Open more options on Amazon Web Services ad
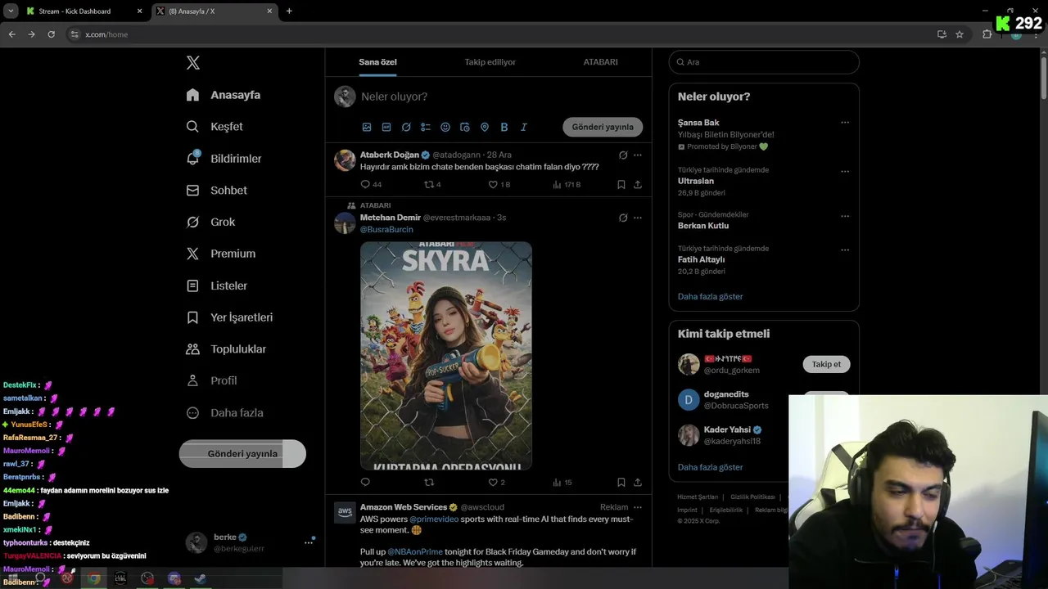 [638, 507]
